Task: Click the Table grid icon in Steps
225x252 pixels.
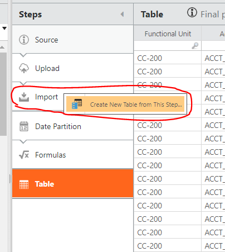Action: point(24,184)
